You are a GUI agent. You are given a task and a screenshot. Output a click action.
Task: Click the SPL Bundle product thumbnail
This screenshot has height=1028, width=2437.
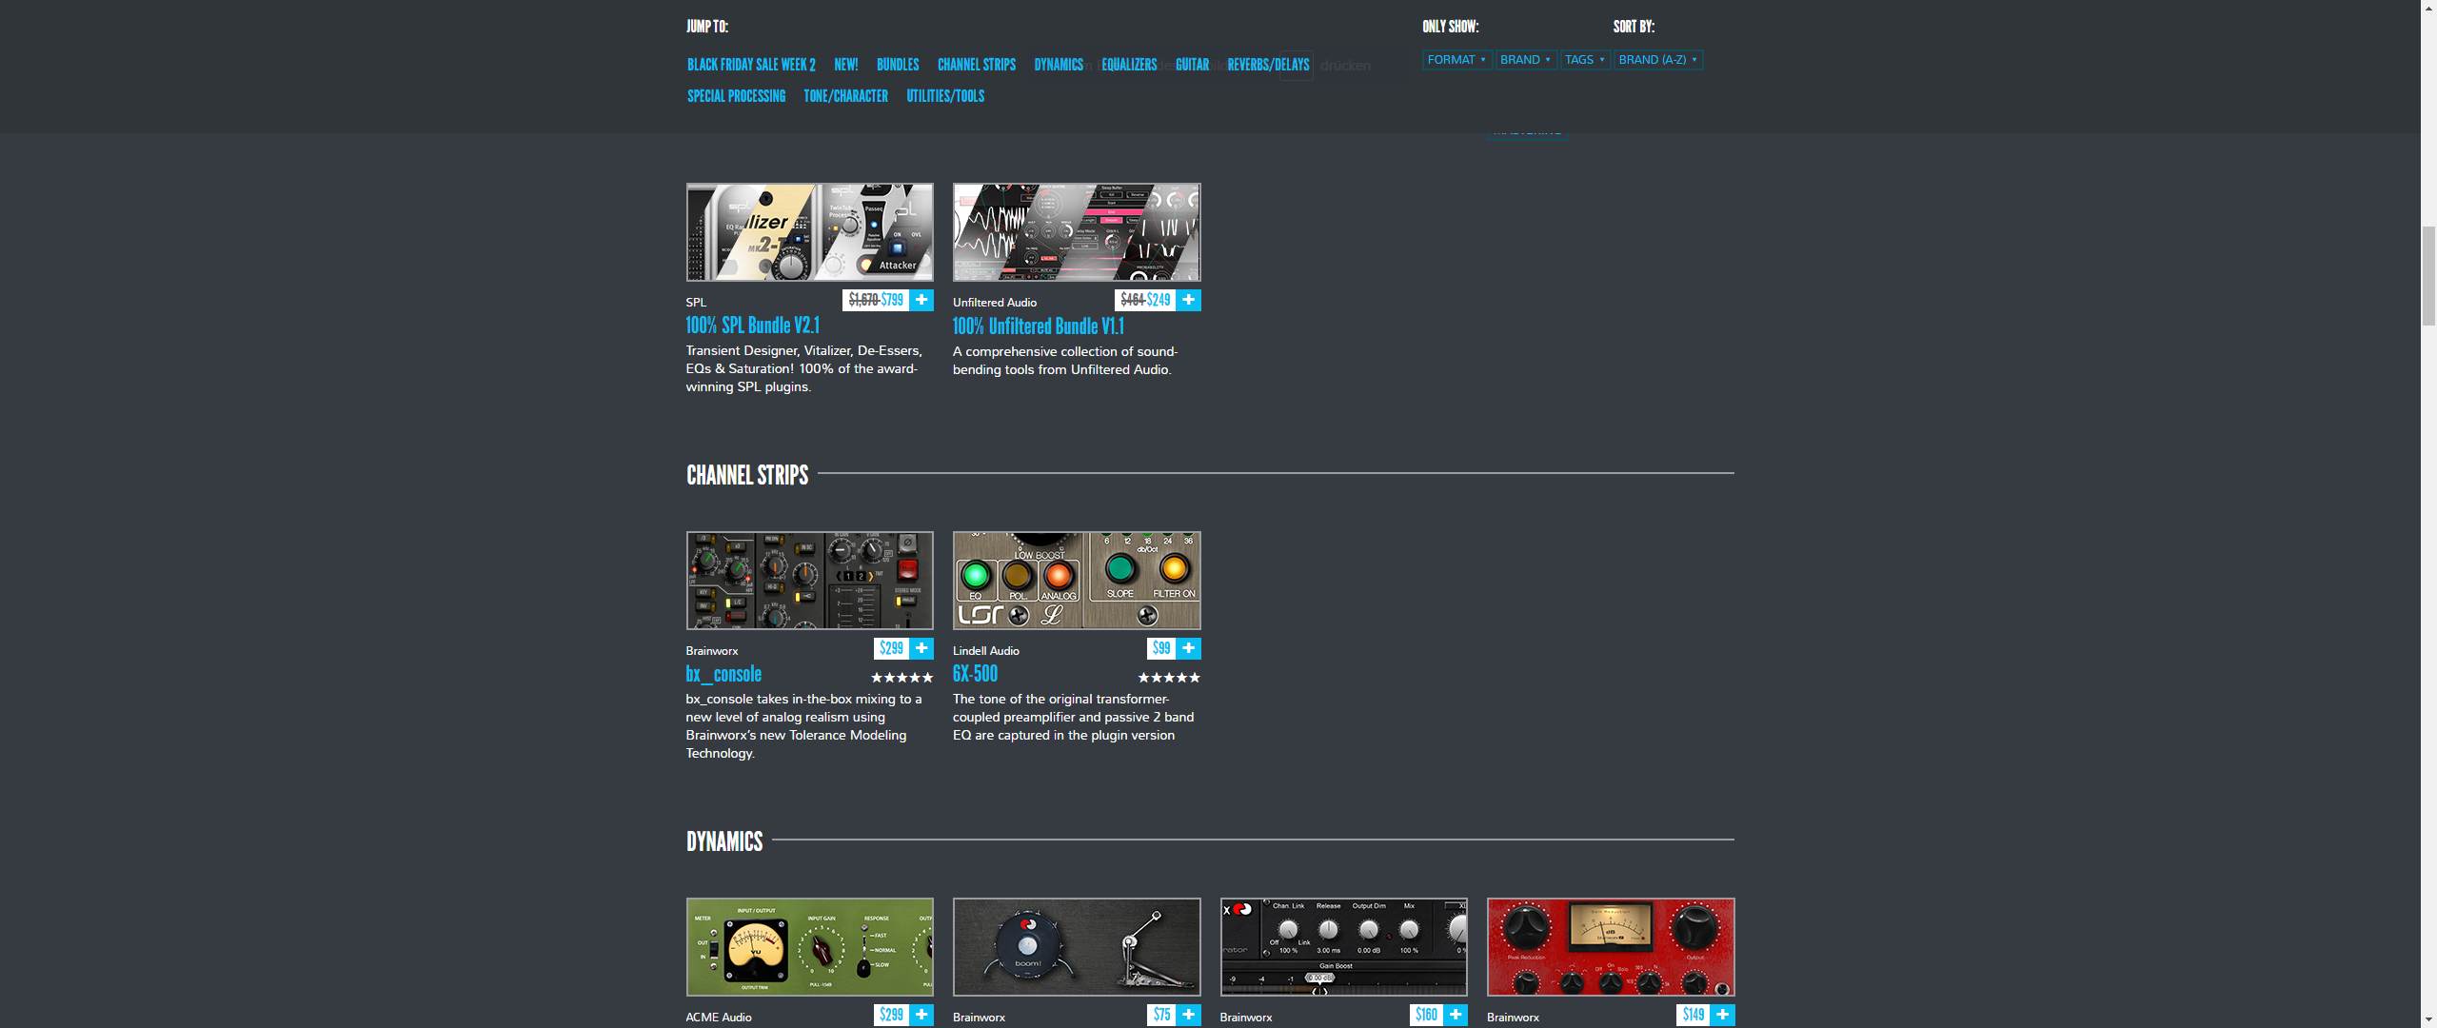tap(809, 232)
